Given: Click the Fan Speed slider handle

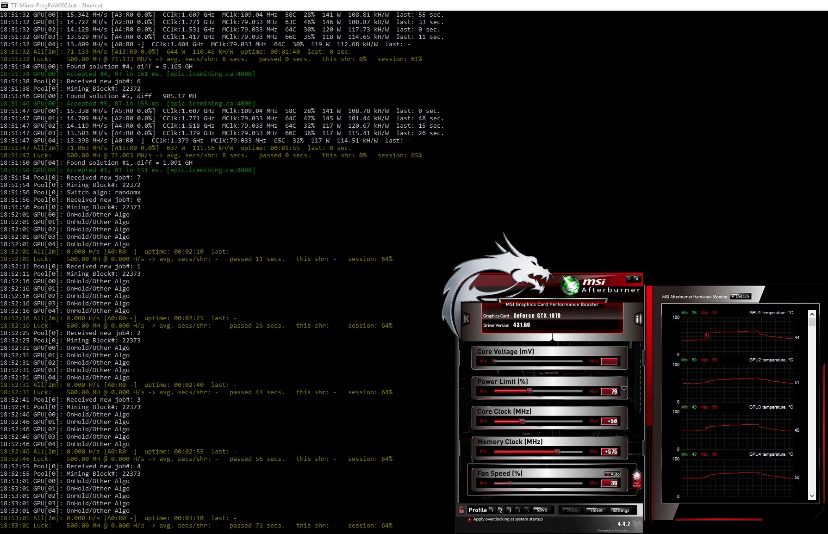Looking at the screenshot, I should 510,483.
